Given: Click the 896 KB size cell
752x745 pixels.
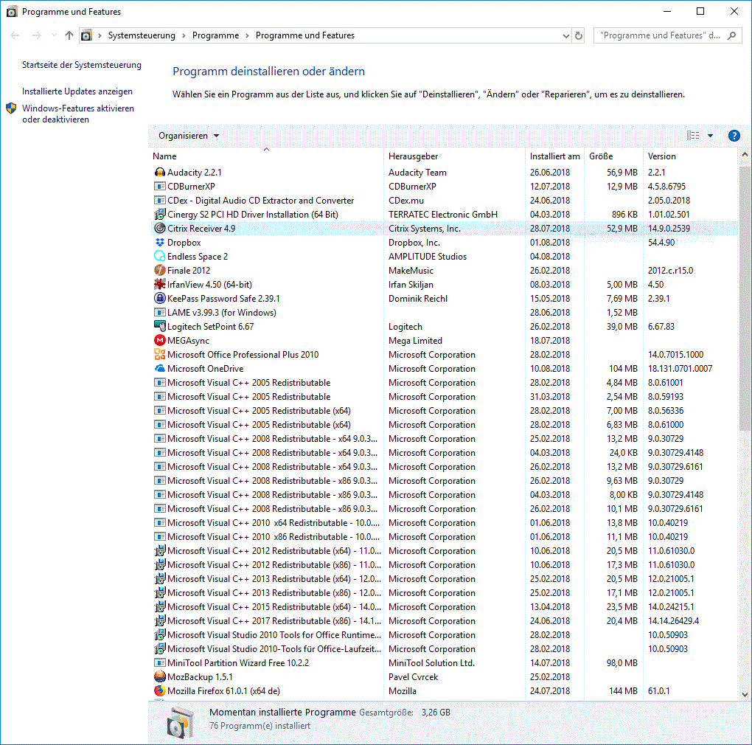Looking at the screenshot, I should point(624,215).
